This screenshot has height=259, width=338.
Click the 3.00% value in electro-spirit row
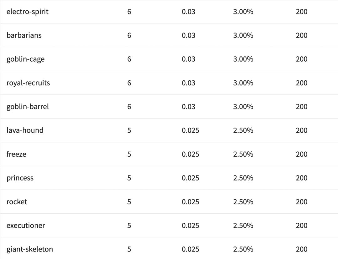(243, 12)
